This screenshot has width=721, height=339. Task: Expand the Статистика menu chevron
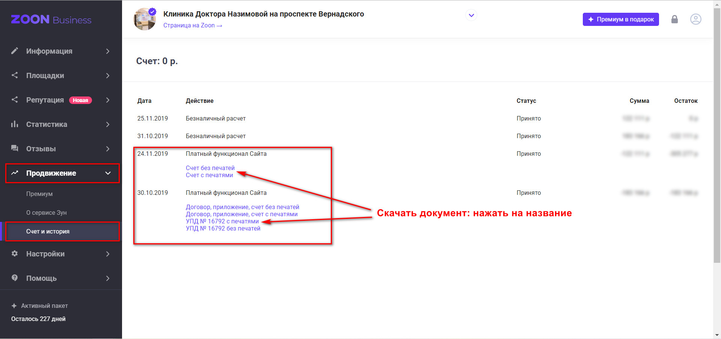(108, 124)
